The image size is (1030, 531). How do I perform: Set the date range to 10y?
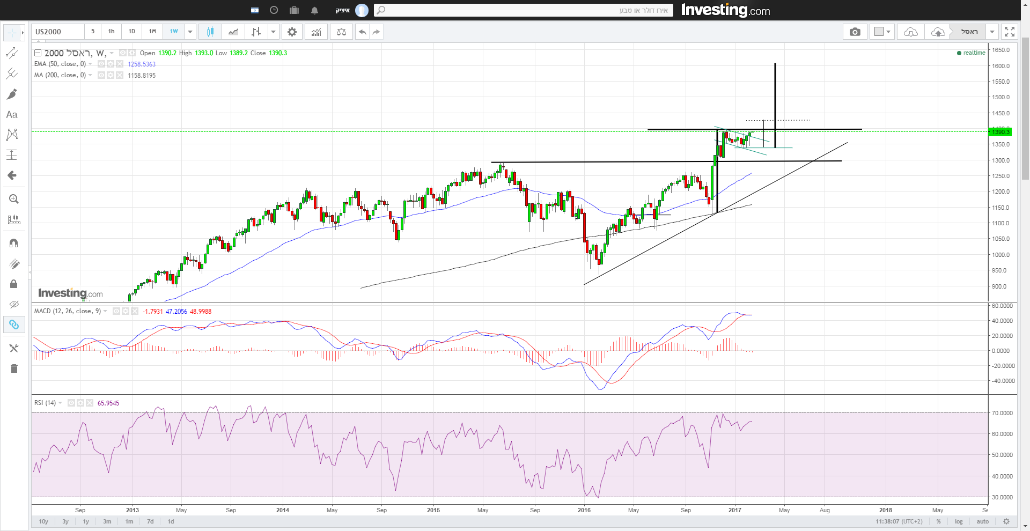(x=43, y=521)
